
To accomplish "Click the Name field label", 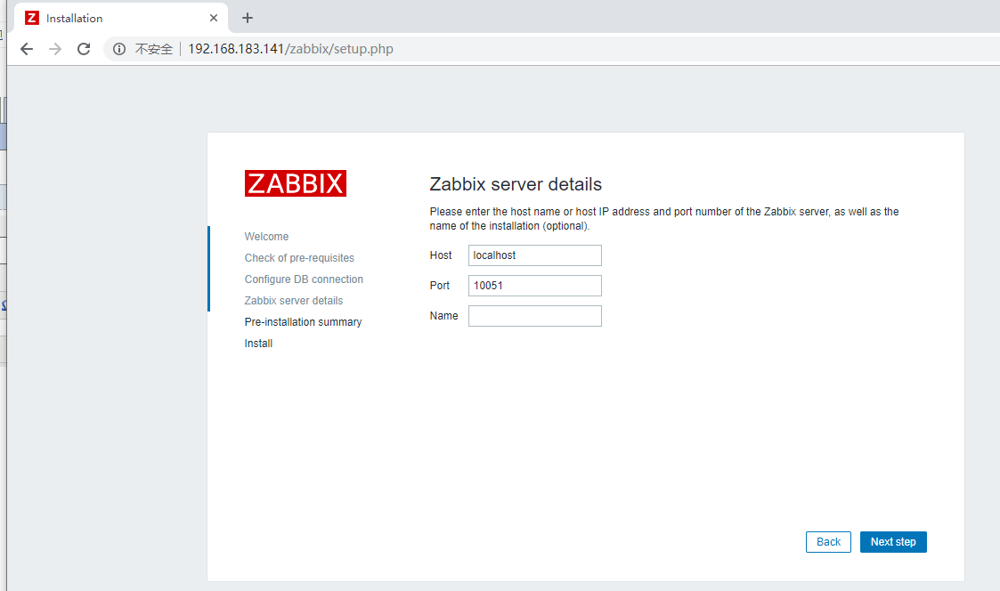I will pos(443,316).
